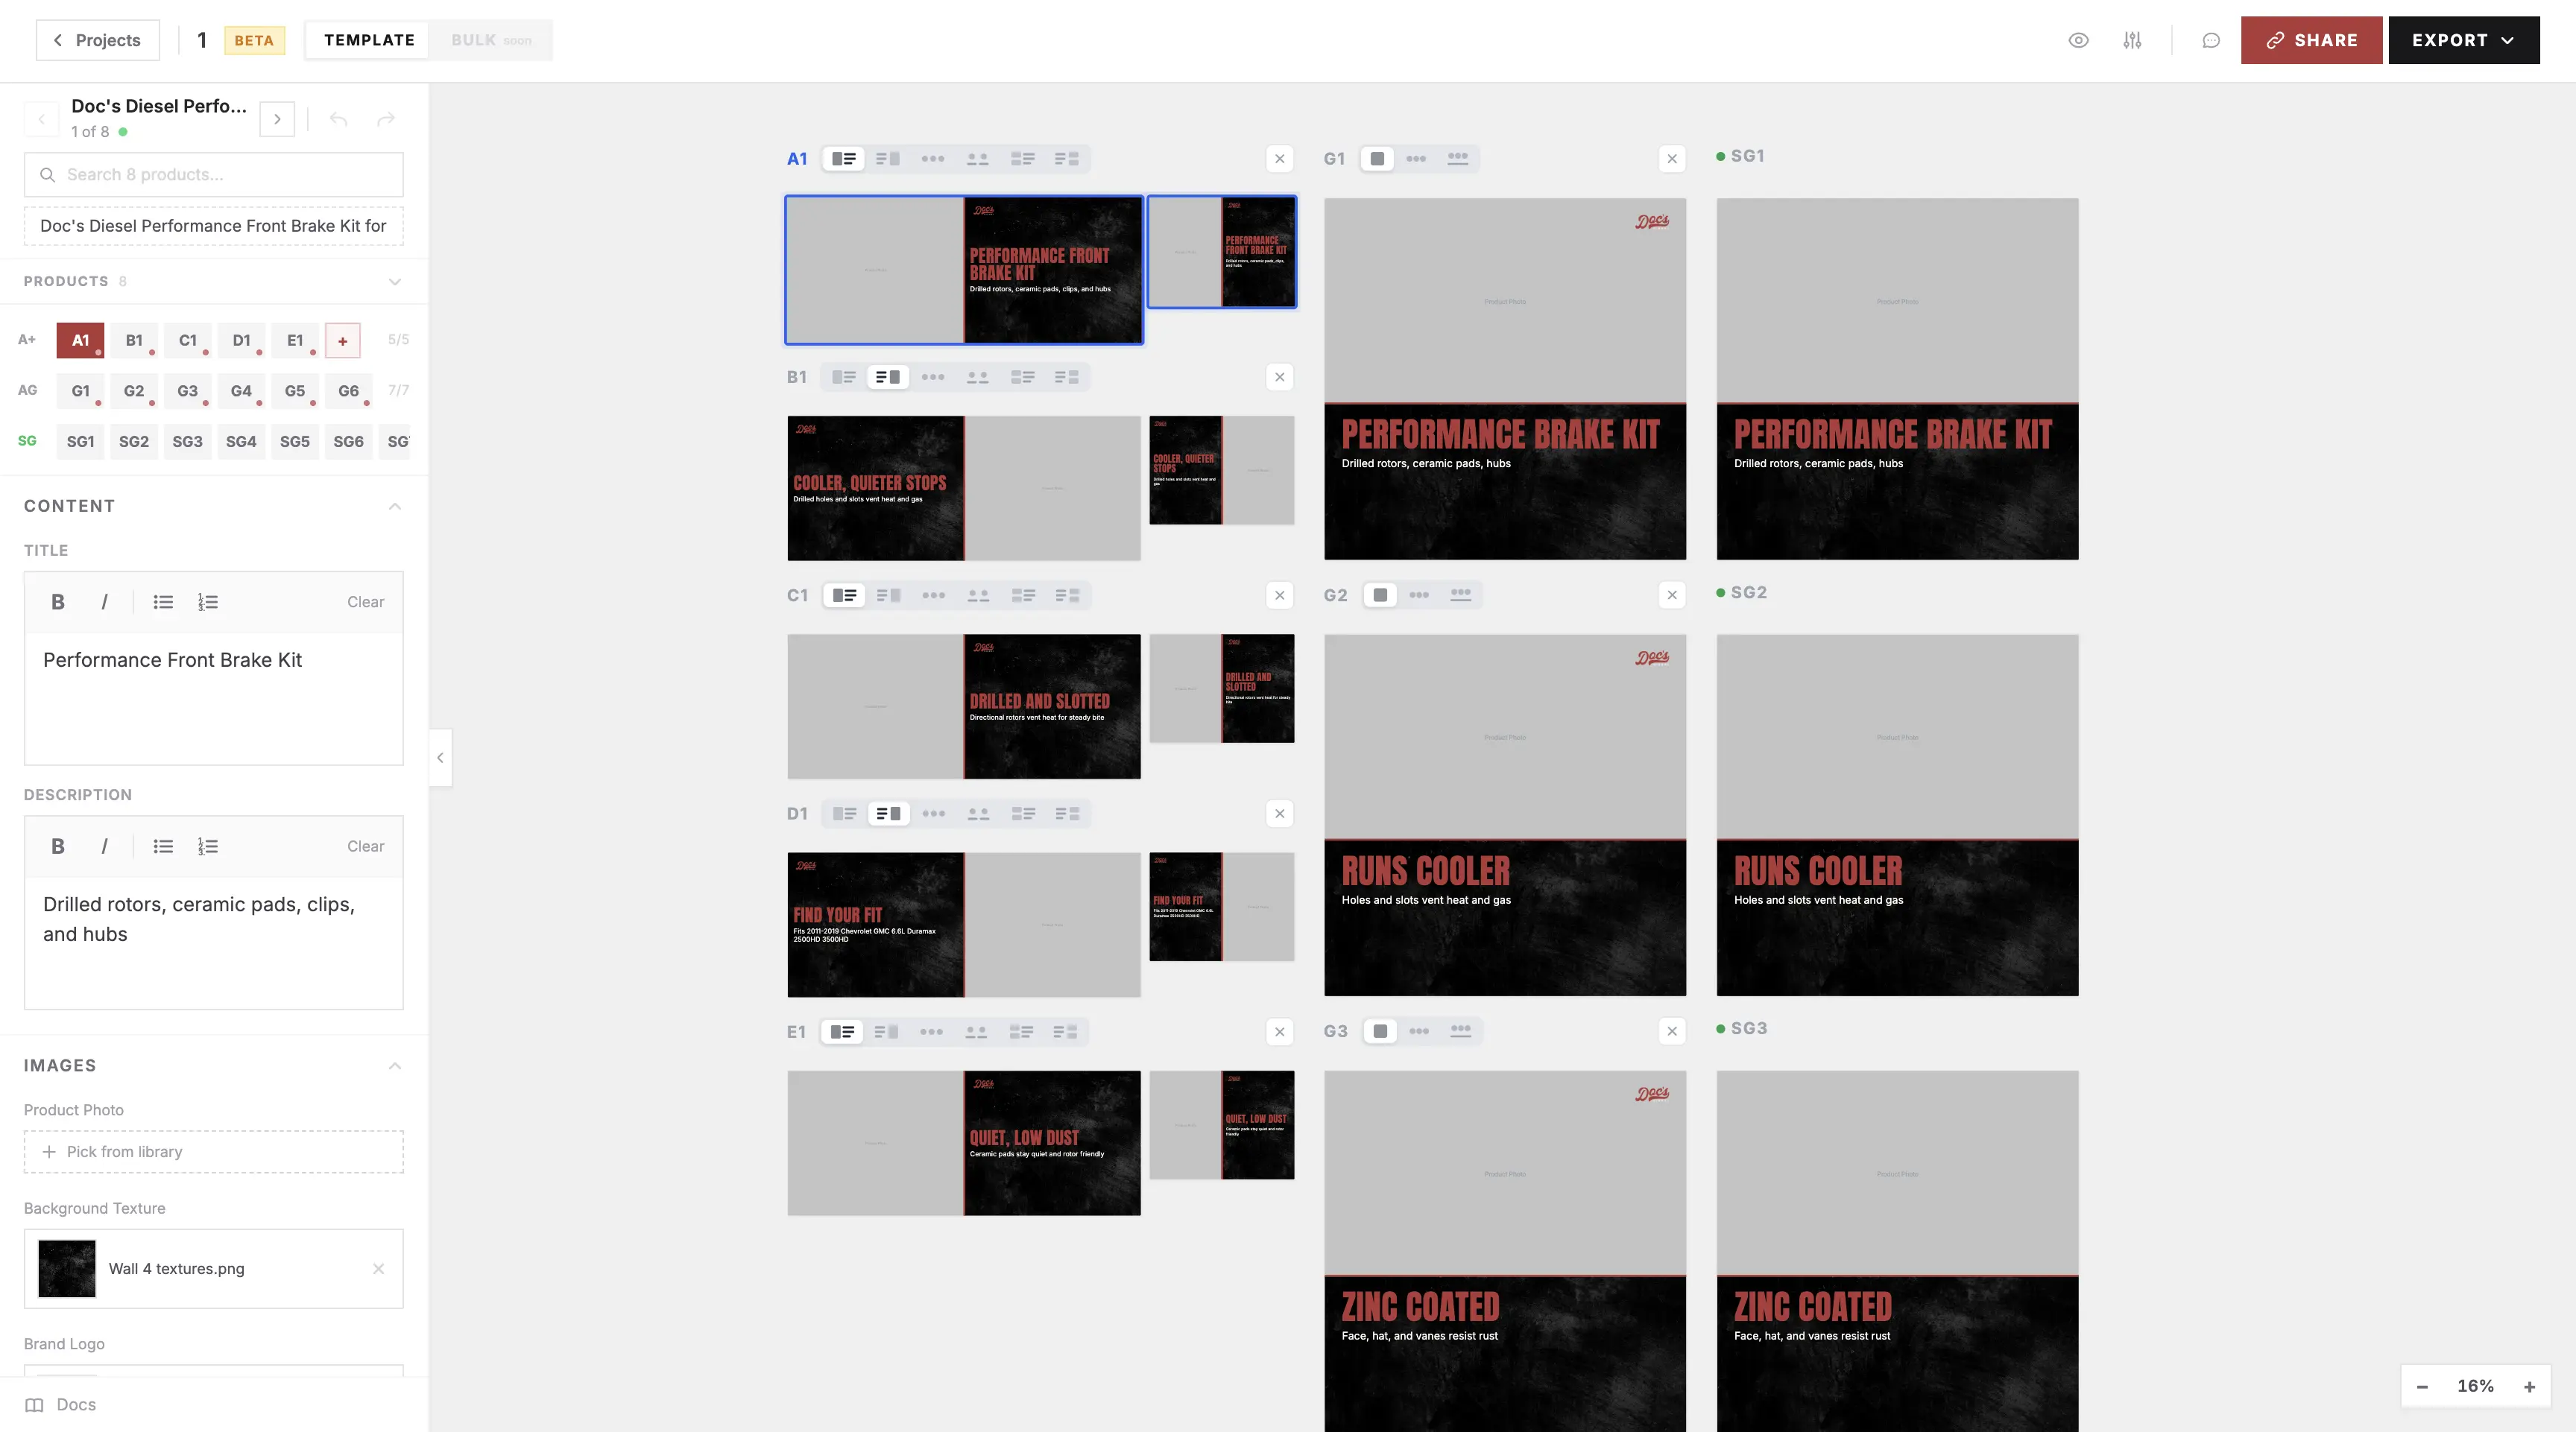The width and height of the screenshot is (2576, 1432).
Task: Apply bold in the Title editor
Action: 58,601
